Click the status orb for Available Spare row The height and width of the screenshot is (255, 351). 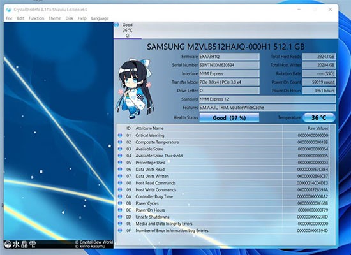pyautogui.click(x=120, y=149)
